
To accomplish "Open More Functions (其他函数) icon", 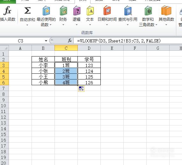I will coord(166,11).
